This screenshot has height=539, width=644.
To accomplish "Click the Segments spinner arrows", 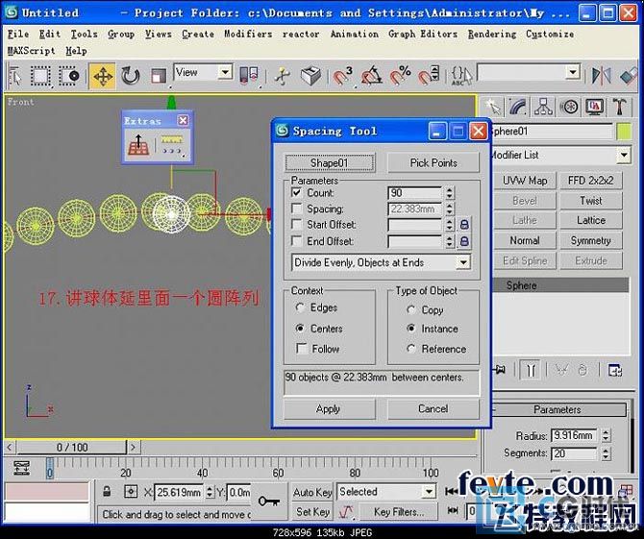I will click(x=606, y=453).
